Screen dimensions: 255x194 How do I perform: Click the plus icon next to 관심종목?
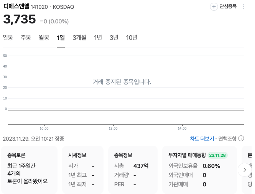(x=214, y=7)
